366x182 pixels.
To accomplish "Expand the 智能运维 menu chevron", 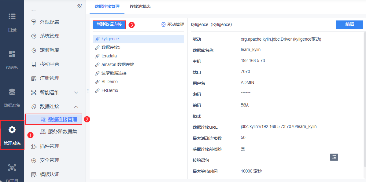I will click(76, 93).
